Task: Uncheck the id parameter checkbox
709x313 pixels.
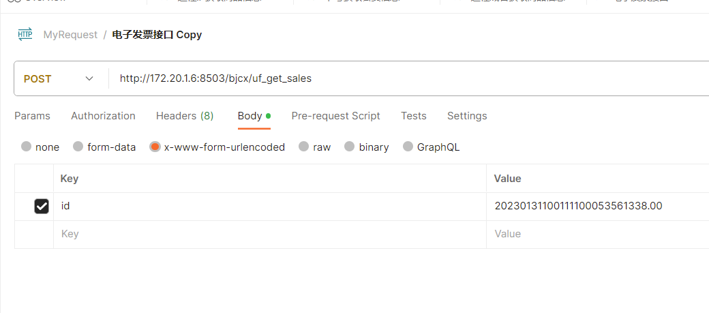Action: 42,206
